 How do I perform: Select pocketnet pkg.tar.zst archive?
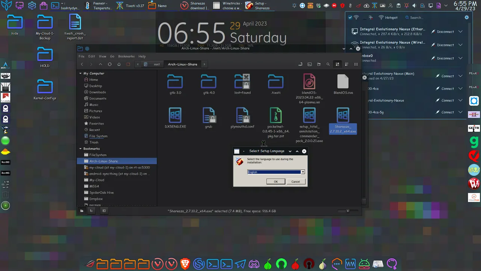pyautogui.click(x=276, y=115)
